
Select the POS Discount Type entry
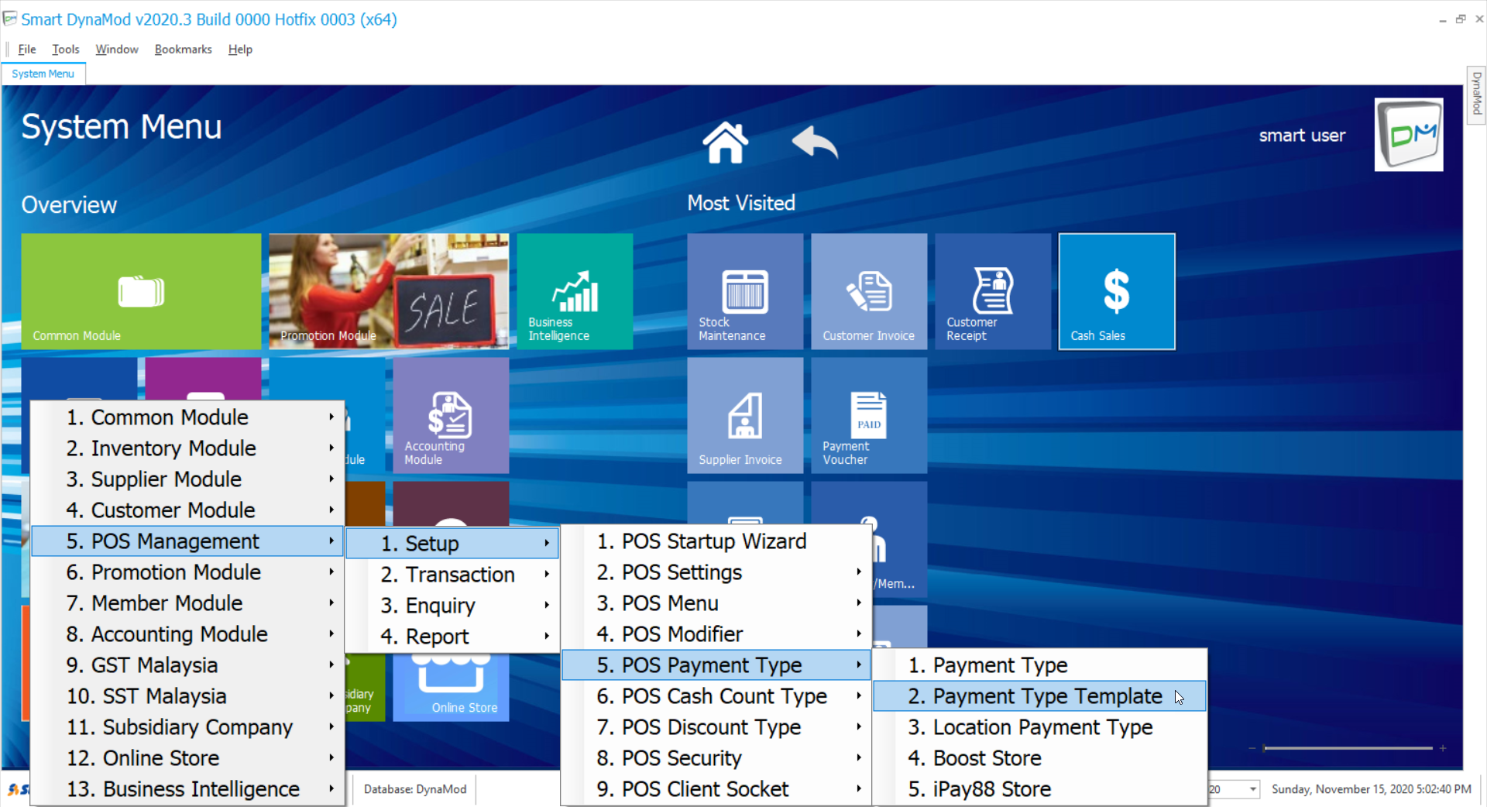point(716,726)
